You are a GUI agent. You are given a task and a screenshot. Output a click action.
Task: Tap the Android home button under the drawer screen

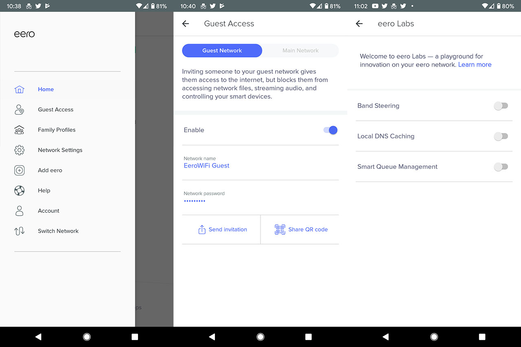click(x=87, y=337)
